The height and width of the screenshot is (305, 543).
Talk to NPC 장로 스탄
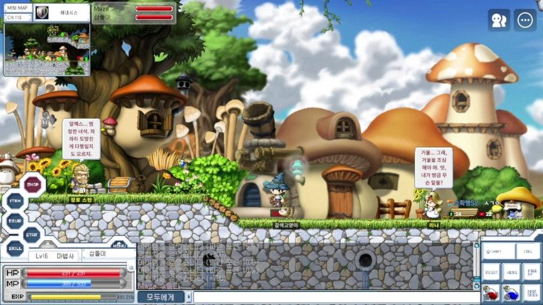(81, 179)
